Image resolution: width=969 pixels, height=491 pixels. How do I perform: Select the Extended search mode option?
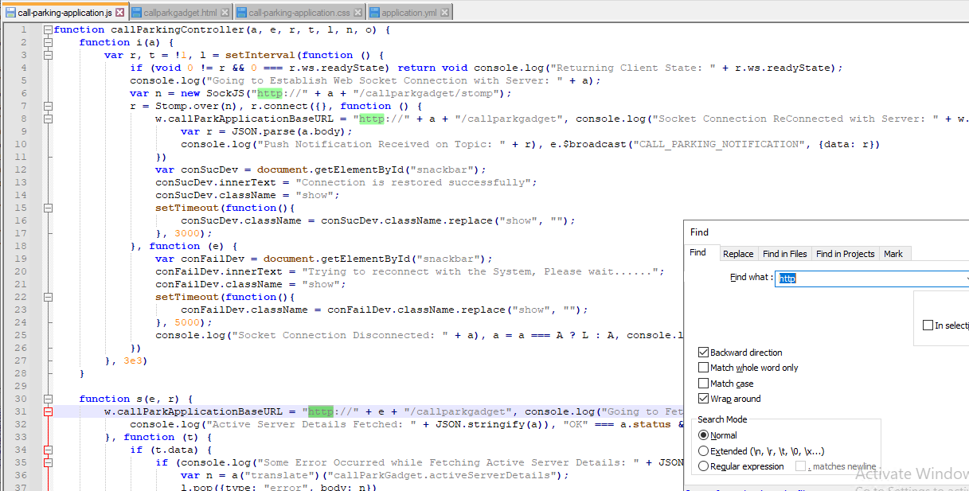702,450
